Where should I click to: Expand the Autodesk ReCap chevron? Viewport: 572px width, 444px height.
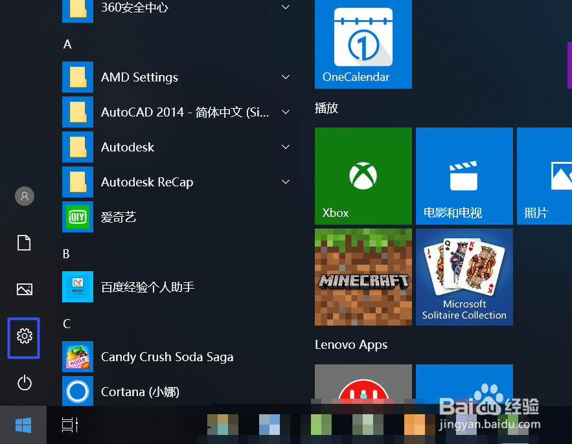[286, 181]
